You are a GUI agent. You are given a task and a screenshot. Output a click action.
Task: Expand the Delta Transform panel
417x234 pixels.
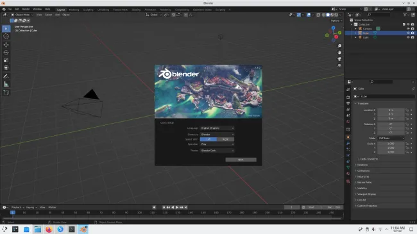(369, 159)
